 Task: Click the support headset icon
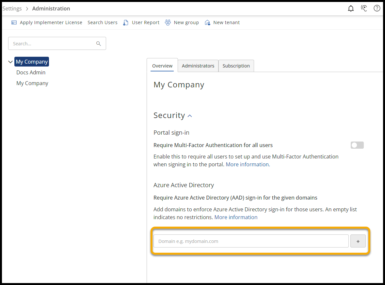[x=364, y=8]
